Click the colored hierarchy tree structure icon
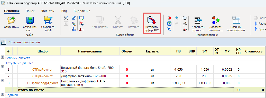Viewport: 266px width, 98px height. point(74,24)
